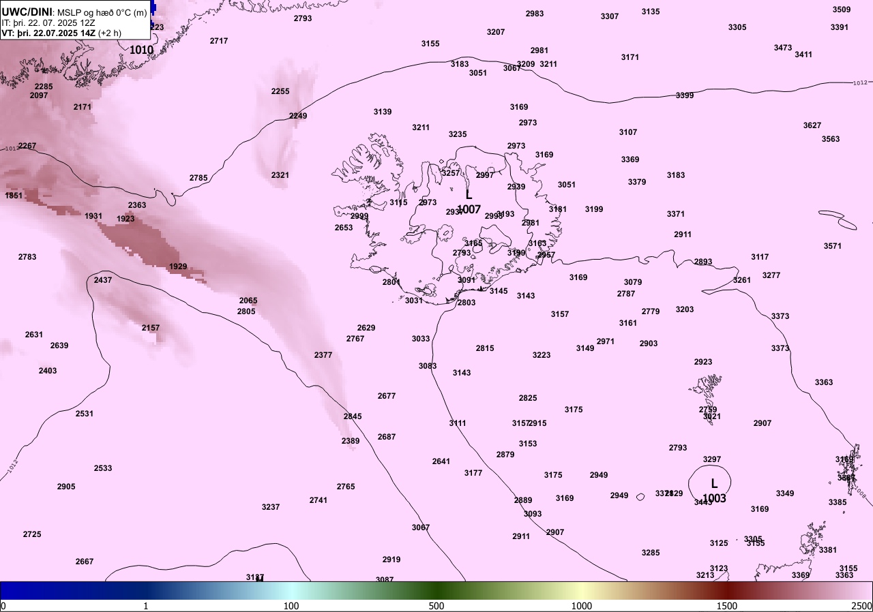Image resolution: width=873 pixels, height=612 pixels.
Task: Click the height value 3171
Action: tap(630, 57)
